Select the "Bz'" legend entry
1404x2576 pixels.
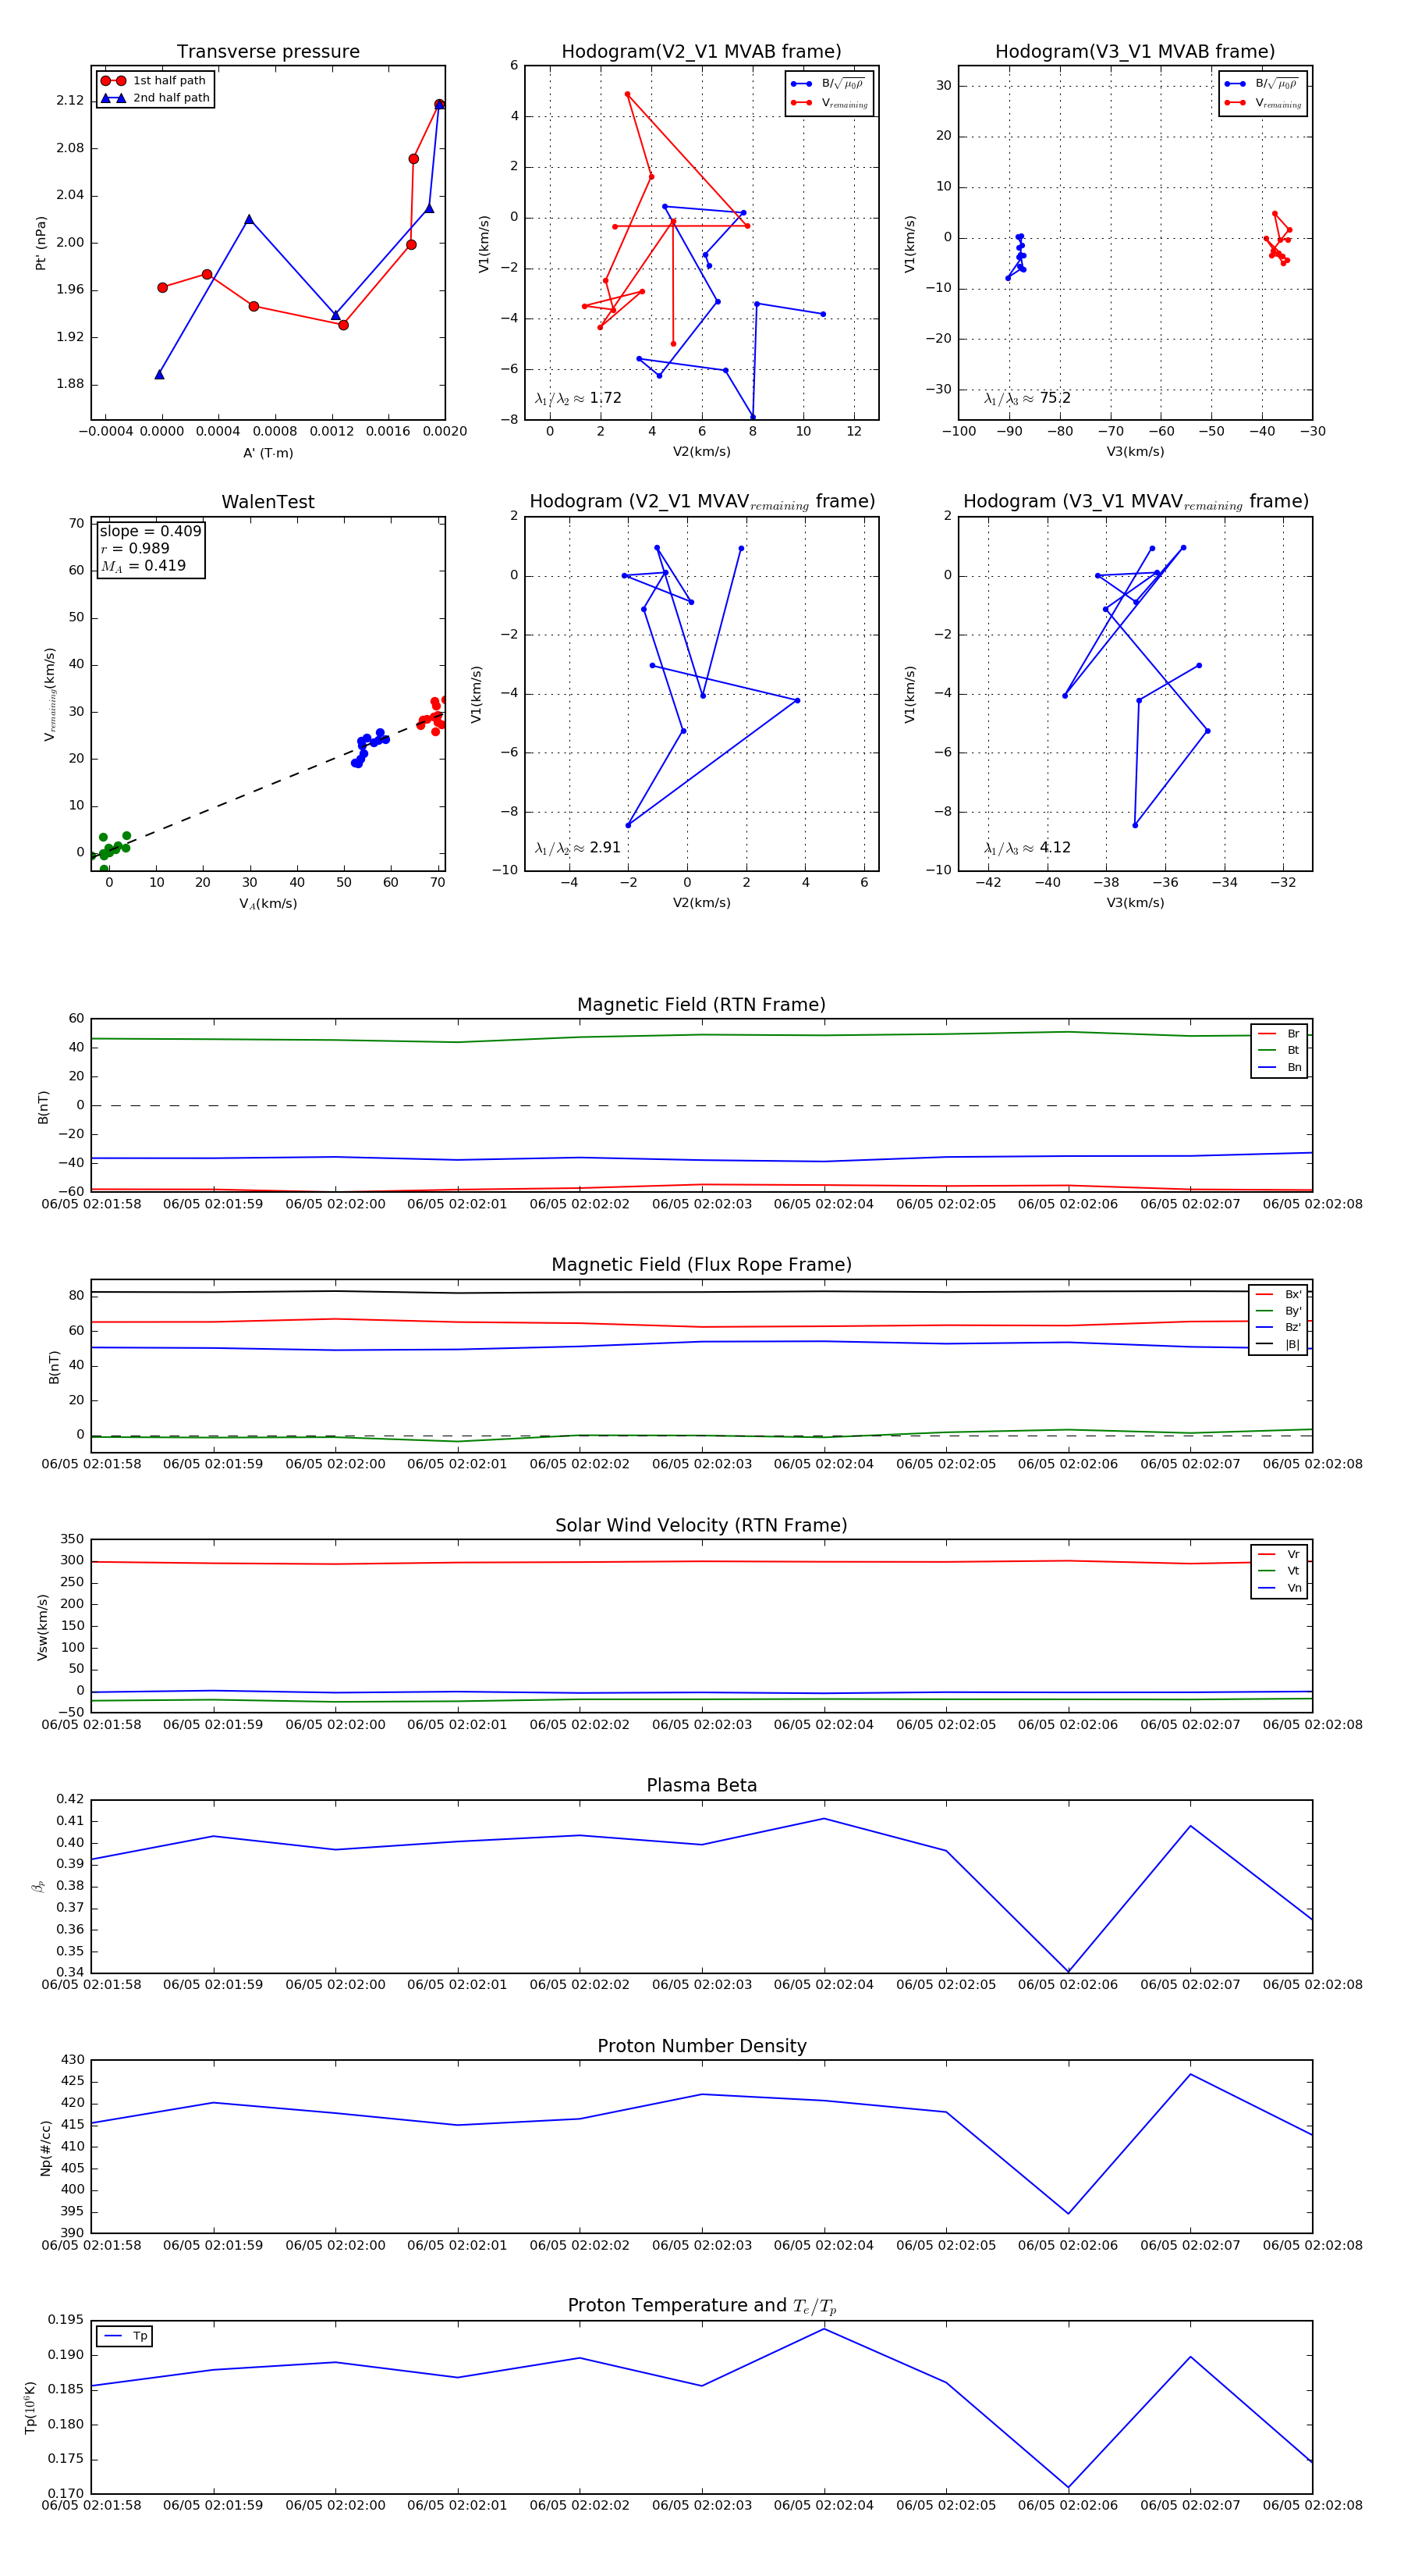pyautogui.click(x=1279, y=1328)
